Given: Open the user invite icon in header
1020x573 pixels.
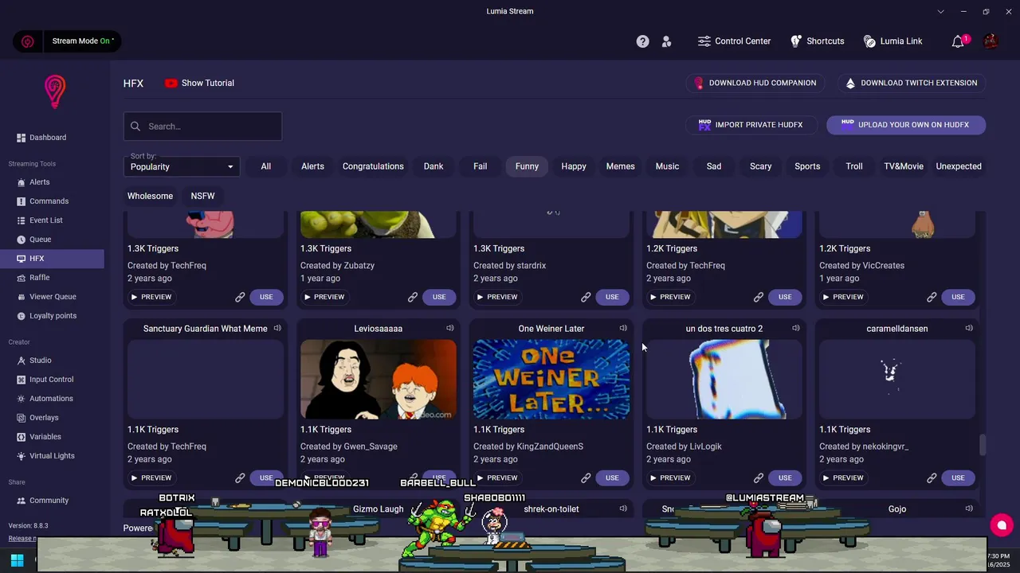Looking at the screenshot, I should coord(667,41).
